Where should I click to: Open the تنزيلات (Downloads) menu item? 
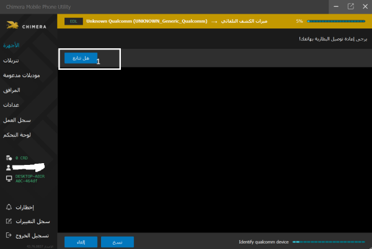(x=11, y=61)
